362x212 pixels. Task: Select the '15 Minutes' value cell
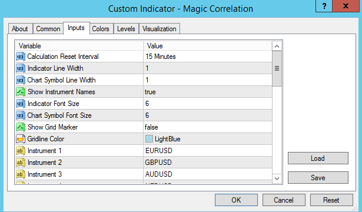coord(208,57)
